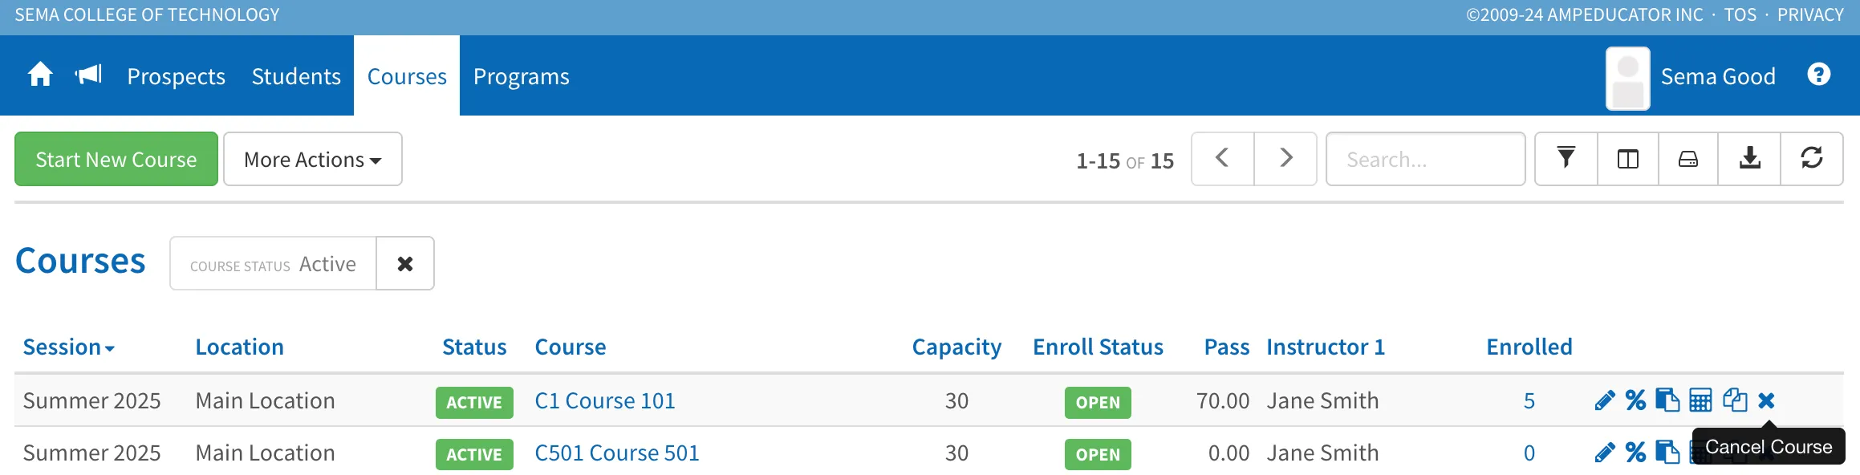Edit C1 Course 101 with pencil icon
The height and width of the screenshot is (475, 1860).
point(1605,400)
